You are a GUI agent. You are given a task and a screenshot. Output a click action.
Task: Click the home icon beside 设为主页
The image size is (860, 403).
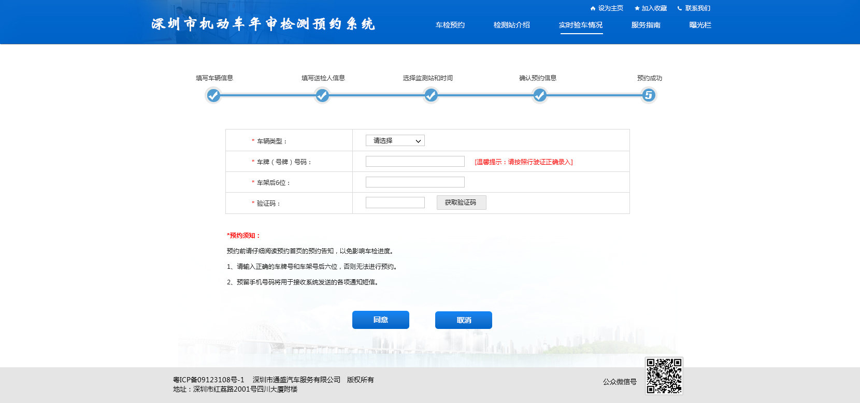click(x=593, y=8)
